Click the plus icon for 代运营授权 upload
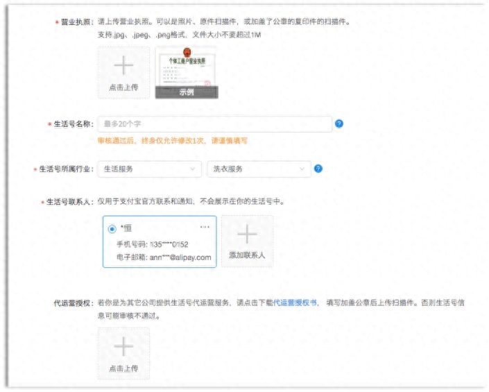Viewport: 489px width, 392px height. (x=123, y=346)
